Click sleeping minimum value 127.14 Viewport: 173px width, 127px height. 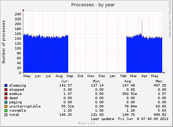[x=97, y=85]
